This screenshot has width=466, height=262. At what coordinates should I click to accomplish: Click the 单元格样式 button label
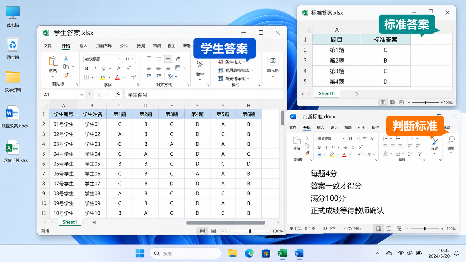click(235, 79)
